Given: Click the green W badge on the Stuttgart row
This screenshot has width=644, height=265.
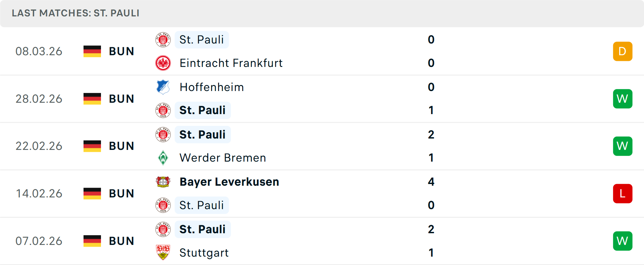Looking at the screenshot, I should [623, 241].
